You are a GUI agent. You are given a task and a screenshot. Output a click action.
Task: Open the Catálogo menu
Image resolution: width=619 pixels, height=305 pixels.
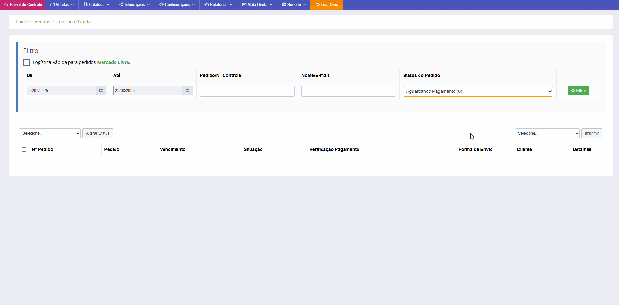[x=96, y=5]
